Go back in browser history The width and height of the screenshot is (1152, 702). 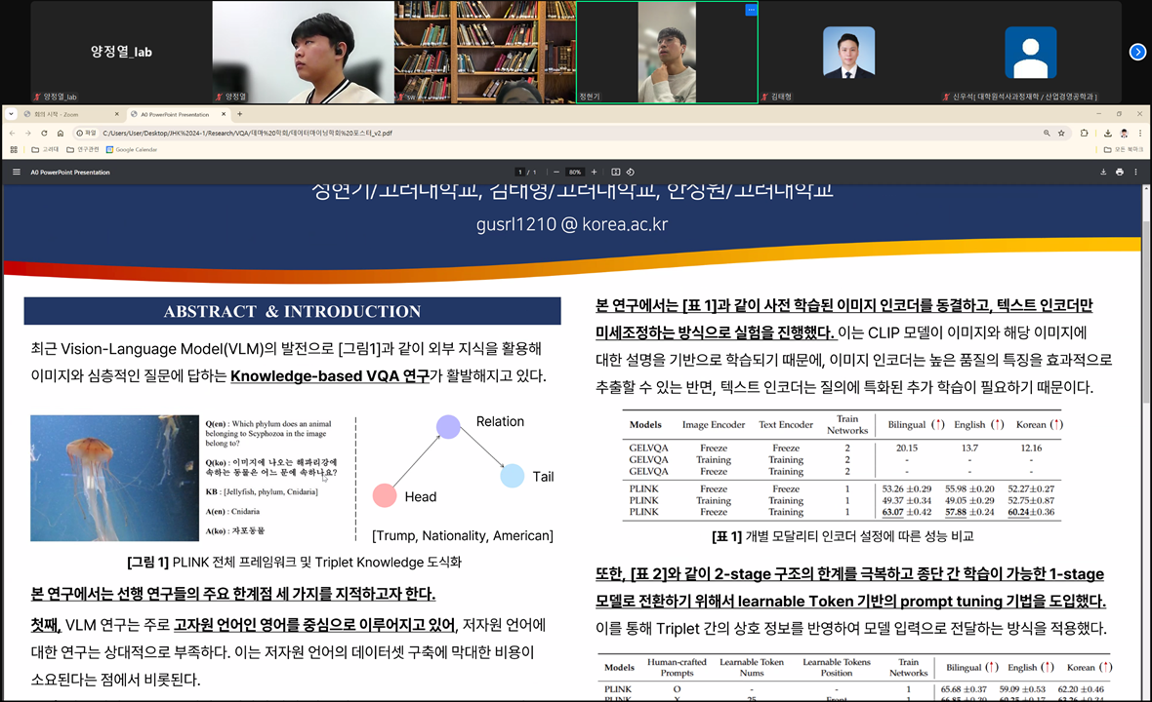click(x=12, y=134)
